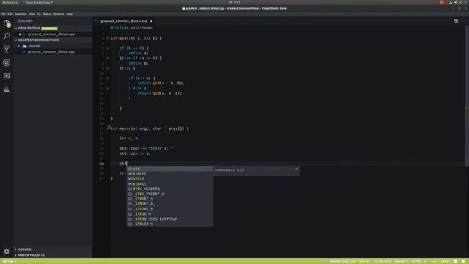Screen dimensions: 469x264
Task: Select greatest_common_divisor.cpp in the folder tree
Action: pos(51,52)
